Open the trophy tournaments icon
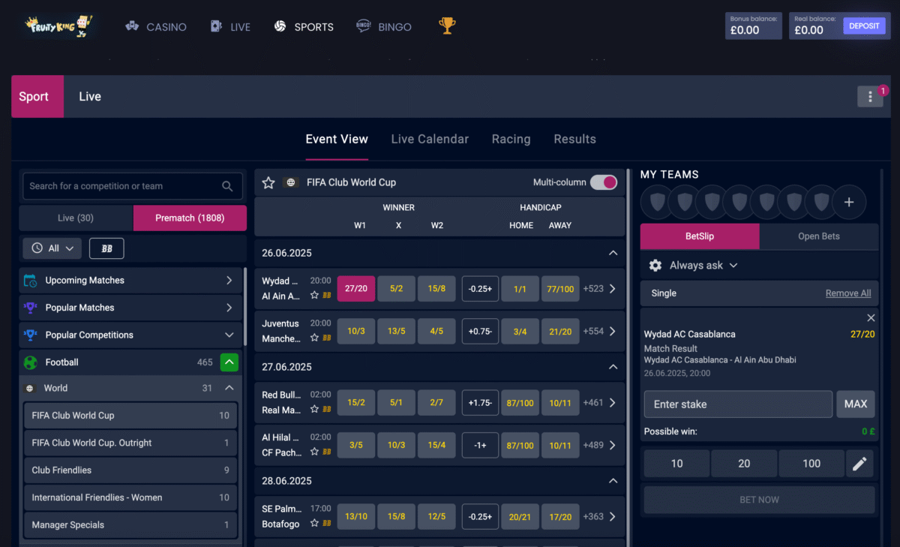This screenshot has width=900, height=547. 447,26
